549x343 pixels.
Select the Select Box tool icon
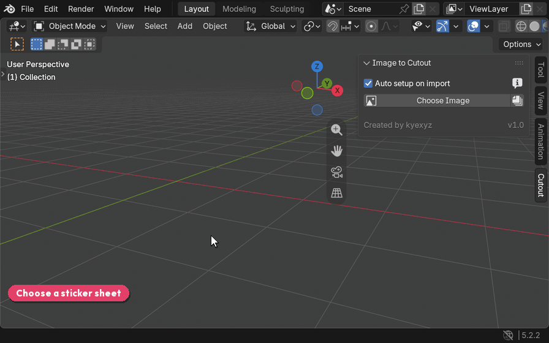coord(17,45)
